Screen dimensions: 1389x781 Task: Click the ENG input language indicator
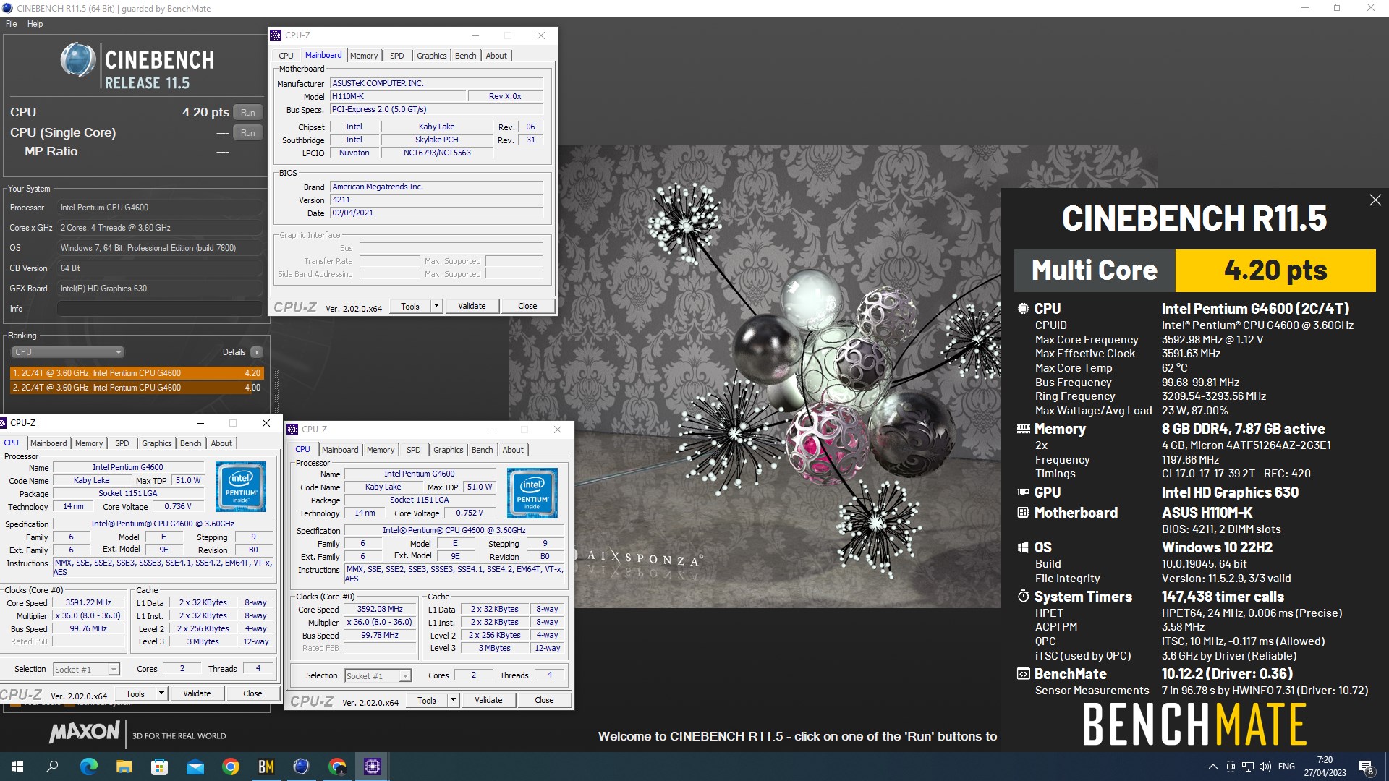coord(1286,767)
